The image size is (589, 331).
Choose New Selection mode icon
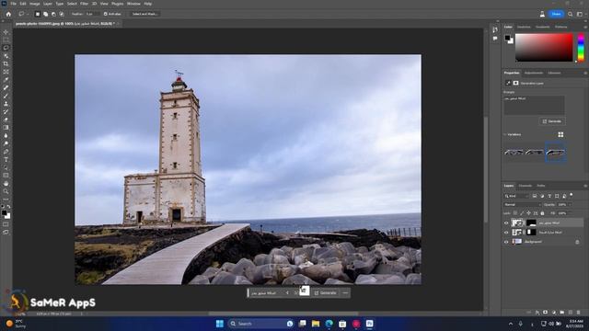[37, 14]
